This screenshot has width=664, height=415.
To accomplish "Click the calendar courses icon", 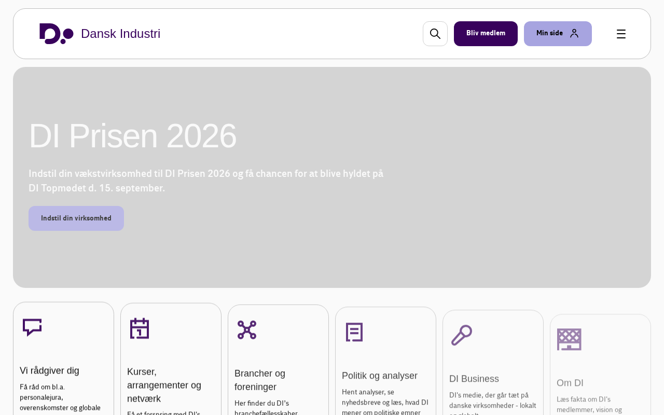I will (x=140, y=328).
